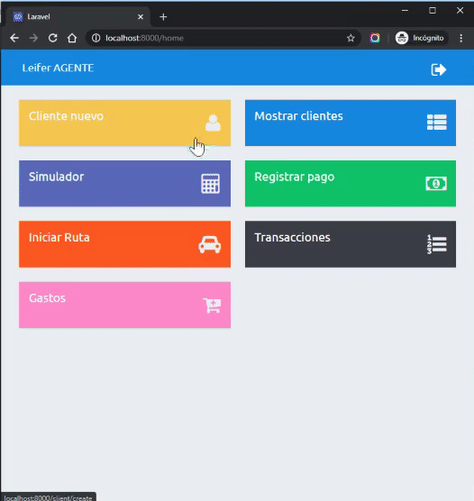This screenshot has width=474, height=501.
Task: Click the user icon on Cliente nuevo
Action: (x=213, y=123)
